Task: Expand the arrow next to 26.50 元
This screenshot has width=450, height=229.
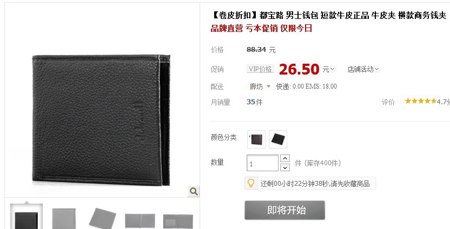Action: (332, 69)
